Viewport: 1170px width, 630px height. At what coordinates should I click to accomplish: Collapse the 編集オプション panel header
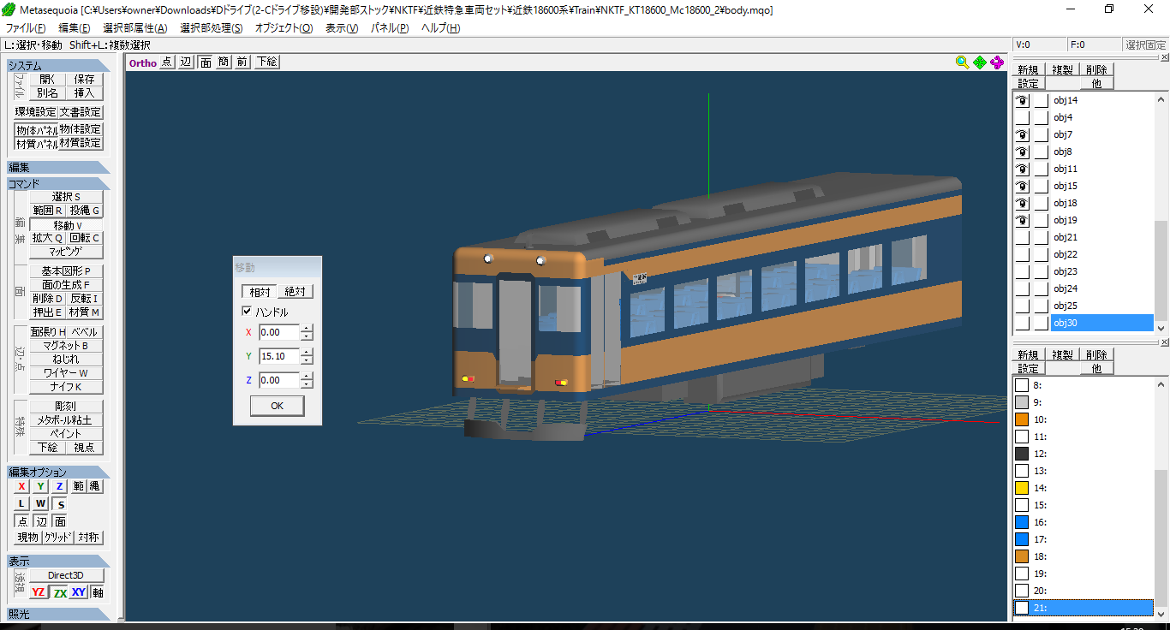click(58, 472)
